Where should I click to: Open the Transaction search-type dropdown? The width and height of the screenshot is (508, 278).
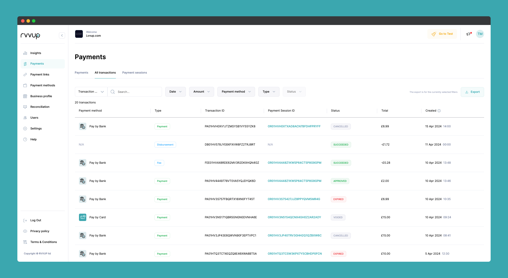click(91, 92)
